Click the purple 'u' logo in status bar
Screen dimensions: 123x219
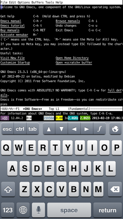[4, 118]
